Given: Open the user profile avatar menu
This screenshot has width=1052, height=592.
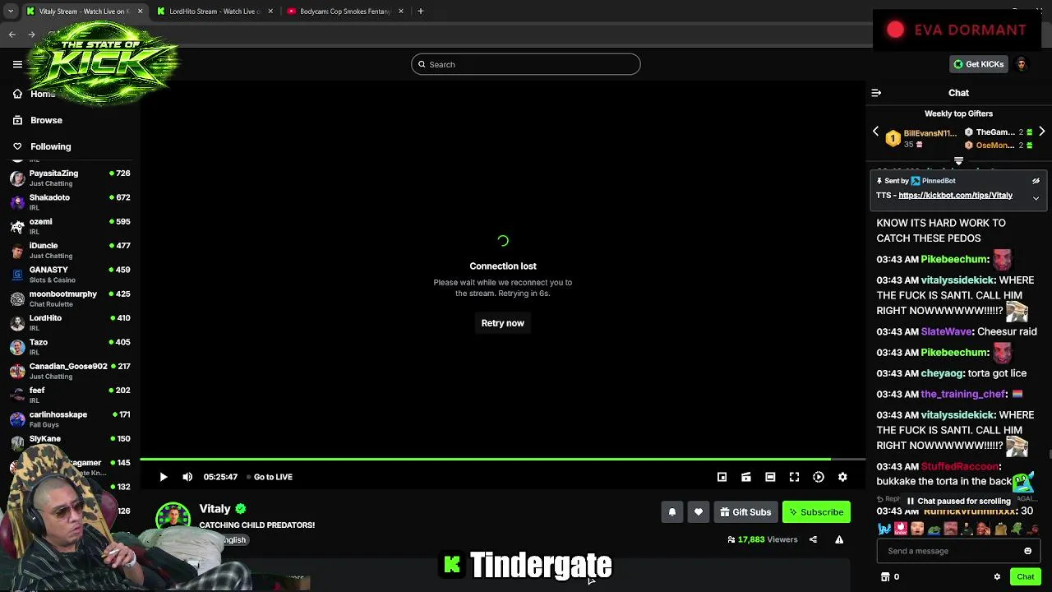Looking at the screenshot, I should tap(1022, 64).
